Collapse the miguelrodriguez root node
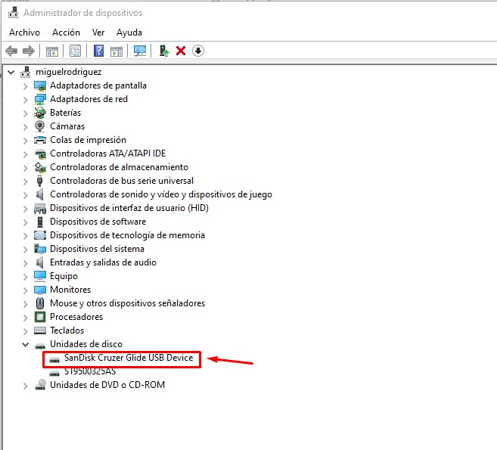This screenshot has width=497, height=450. point(11,73)
